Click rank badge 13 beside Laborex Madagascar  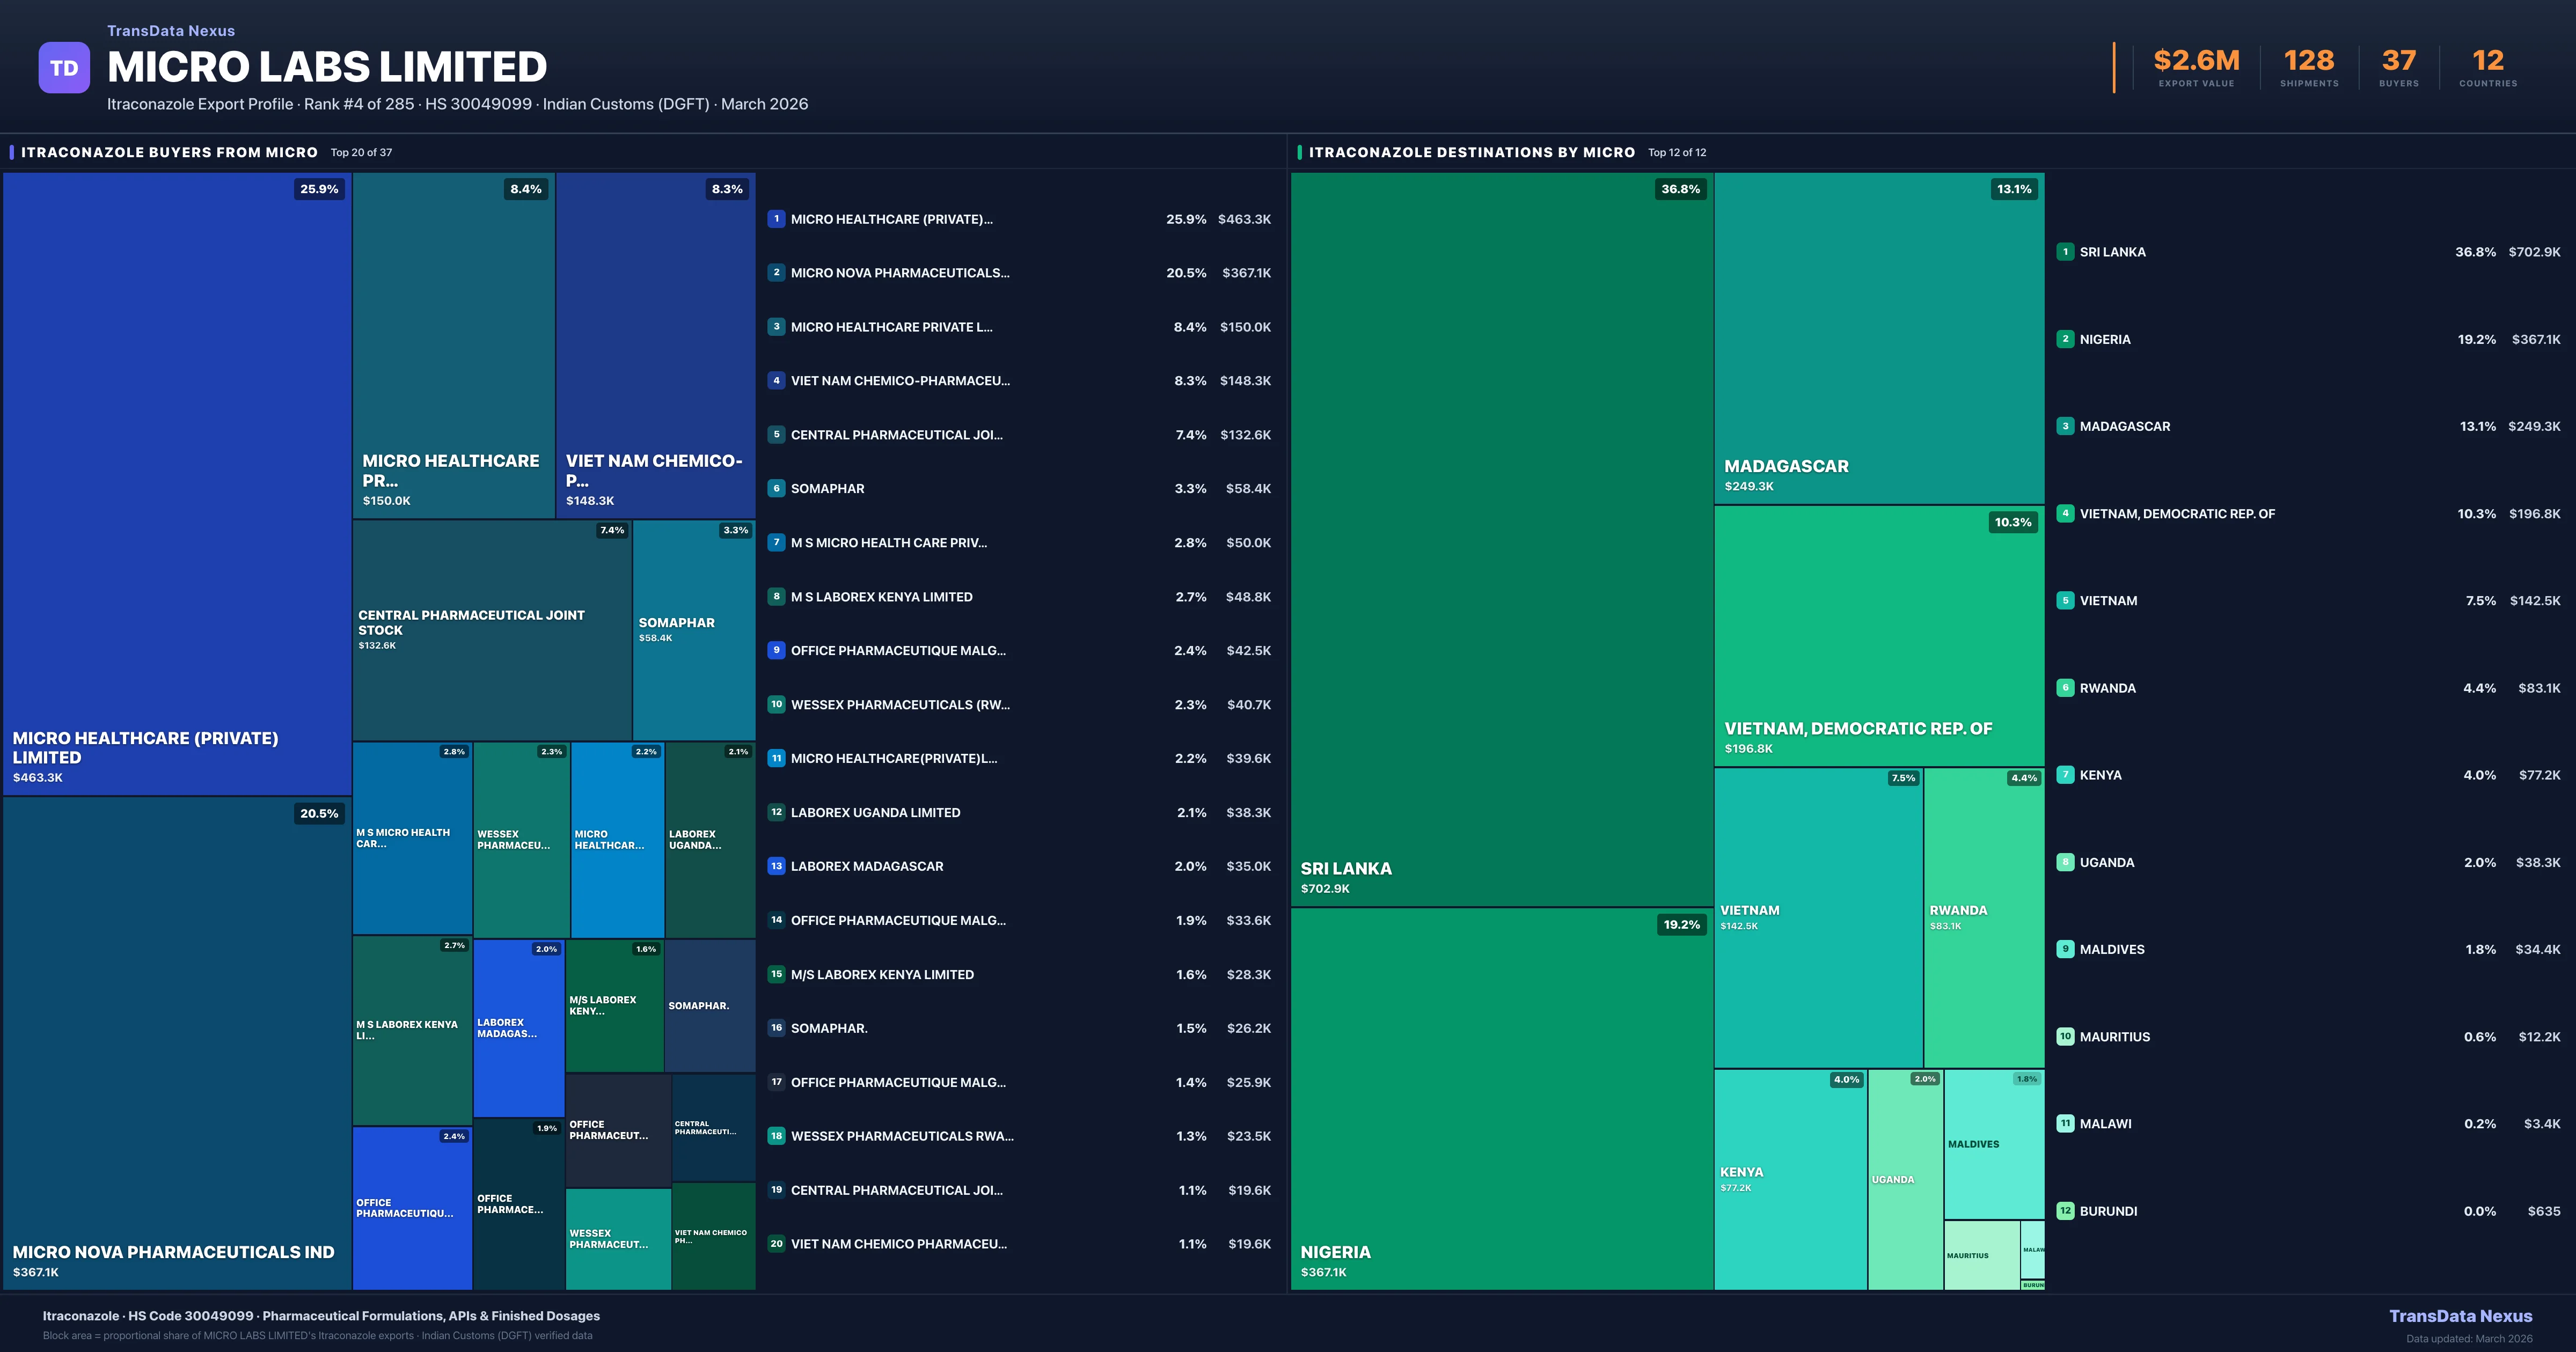click(x=776, y=866)
